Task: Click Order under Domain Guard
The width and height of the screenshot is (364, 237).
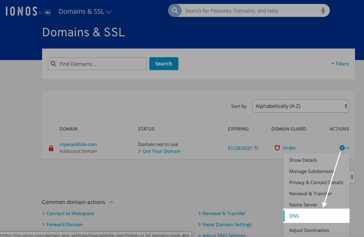Action: (x=288, y=147)
